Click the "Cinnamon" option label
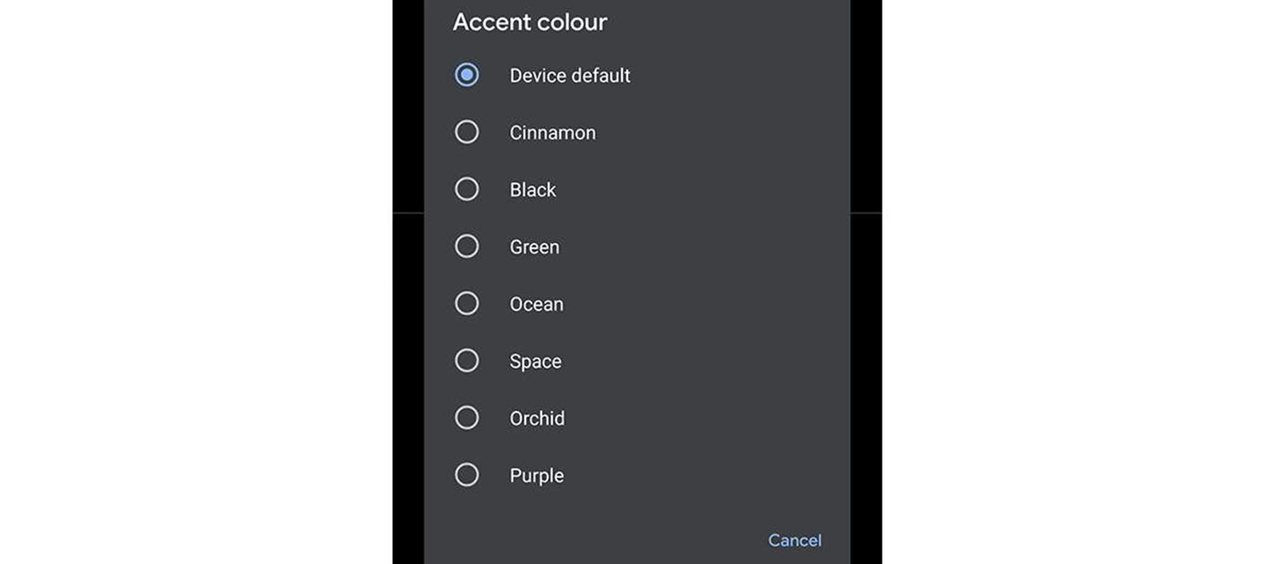1277x564 pixels. pyautogui.click(x=552, y=132)
